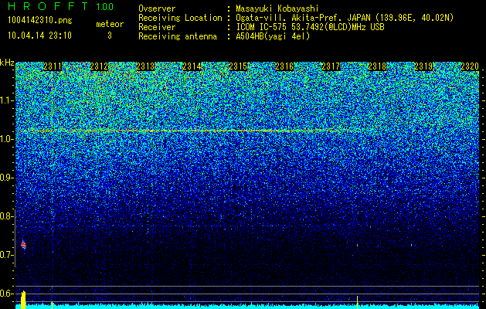
Task: Click the Ogata-vill. Akita-Pref. JAPAN location text
Action: tap(345, 18)
